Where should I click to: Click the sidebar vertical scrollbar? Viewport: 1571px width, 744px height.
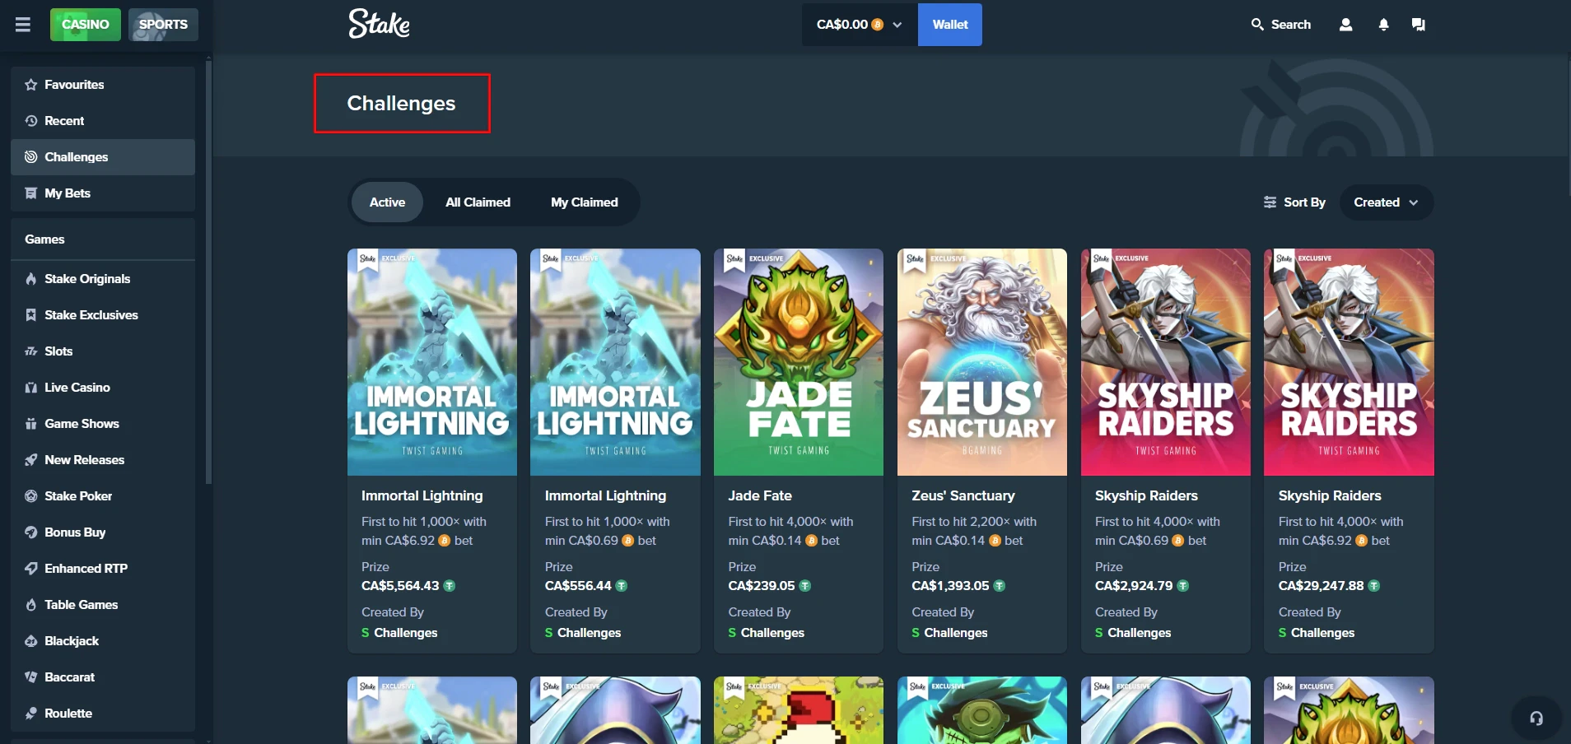(x=208, y=272)
